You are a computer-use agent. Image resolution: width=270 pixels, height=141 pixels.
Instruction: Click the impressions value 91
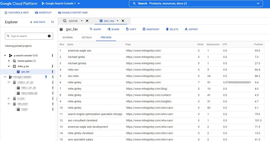click(209, 82)
